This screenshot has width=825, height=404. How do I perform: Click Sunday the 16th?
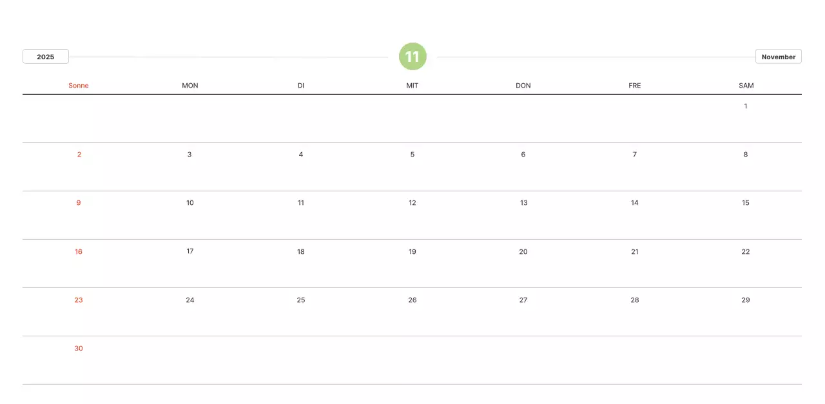tap(79, 252)
